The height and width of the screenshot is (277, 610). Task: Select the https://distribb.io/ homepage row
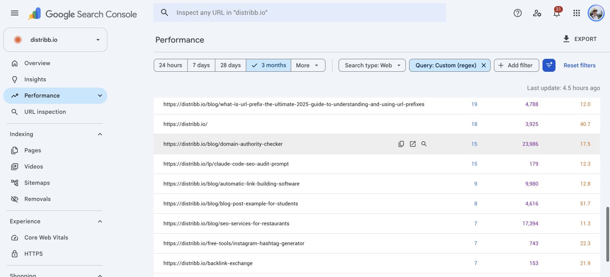(377, 124)
